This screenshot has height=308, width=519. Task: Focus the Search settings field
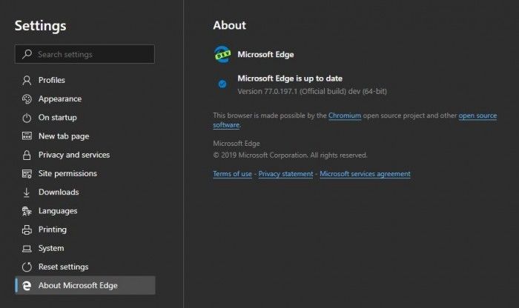pos(85,54)
